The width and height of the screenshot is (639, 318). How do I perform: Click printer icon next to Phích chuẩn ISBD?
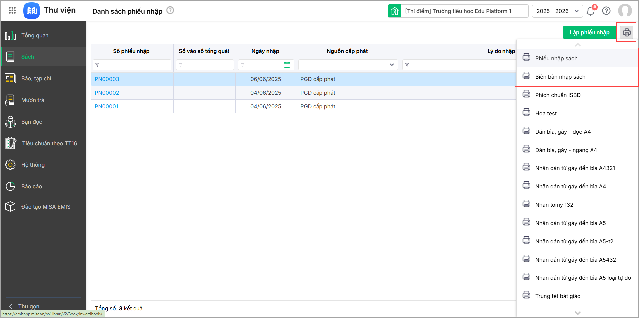coord(527,94)
